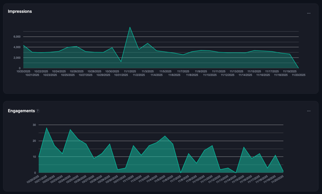The image size is (322, 194).
Task: Click the Engagements zero point on 11/7/2025
Action: pyautogui.click(x=181, y=172)
